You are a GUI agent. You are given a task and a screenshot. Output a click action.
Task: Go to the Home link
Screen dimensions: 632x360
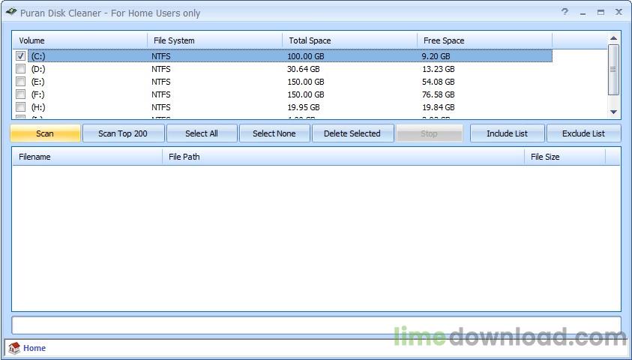(x=34, y=348)
